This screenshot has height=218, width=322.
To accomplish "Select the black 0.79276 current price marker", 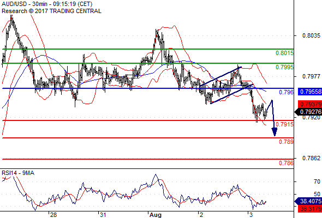I will pyautogui.click(x=308, y=112).
